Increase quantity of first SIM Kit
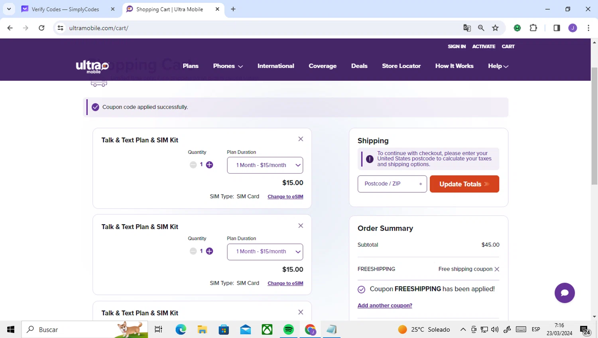The image size is (598, 338). click(x=209, y=165)
